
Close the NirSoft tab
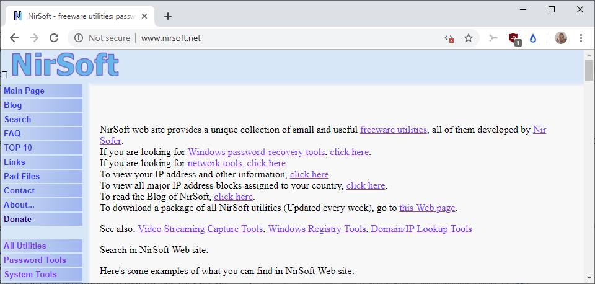(144, 16)
